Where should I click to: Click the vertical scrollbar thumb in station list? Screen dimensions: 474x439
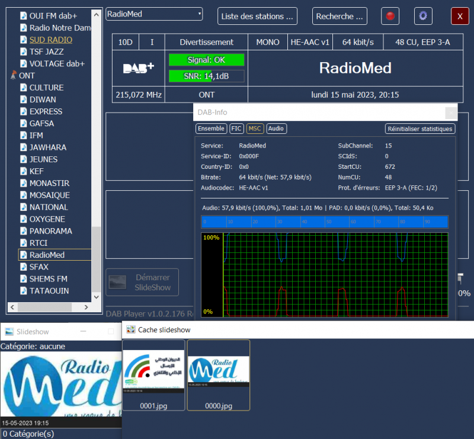96,258
